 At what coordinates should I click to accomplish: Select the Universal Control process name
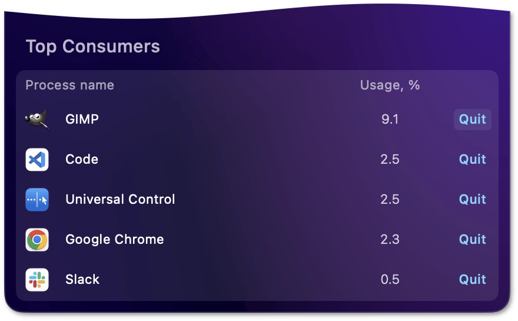click(120, 199)
